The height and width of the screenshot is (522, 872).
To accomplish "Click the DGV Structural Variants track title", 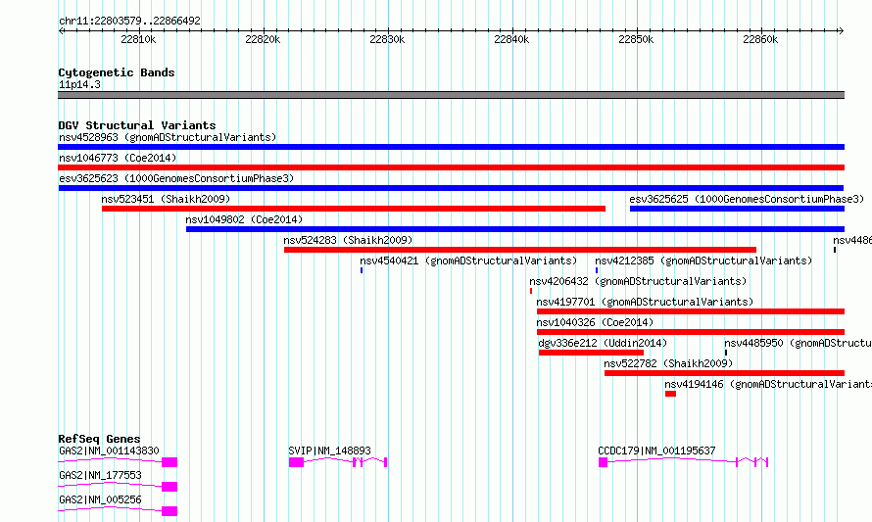I will tap(137, 125).
